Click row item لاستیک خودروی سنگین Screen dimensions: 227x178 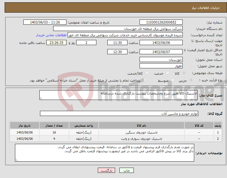point(142,132)
